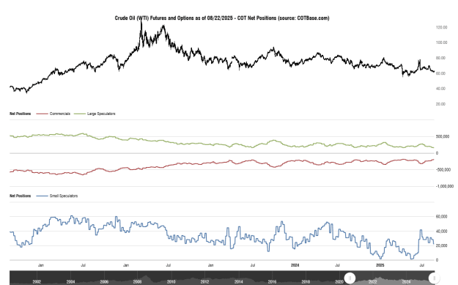Click the 60.00 price axis label

tap(440, 73)
